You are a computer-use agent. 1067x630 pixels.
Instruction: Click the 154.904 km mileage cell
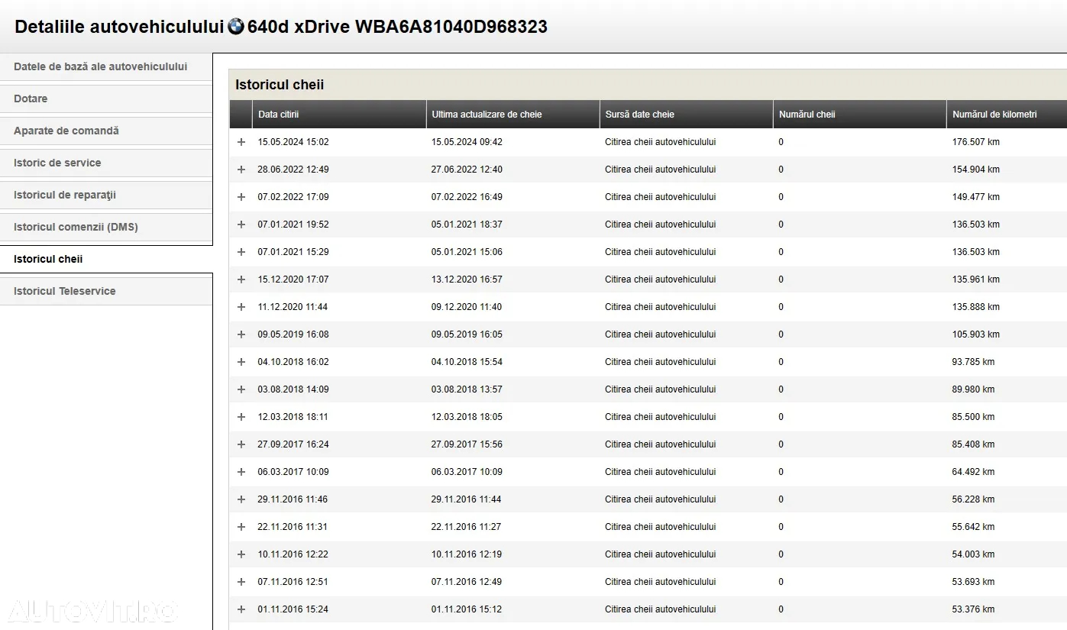pyautogui.click(x=975, y=170)
